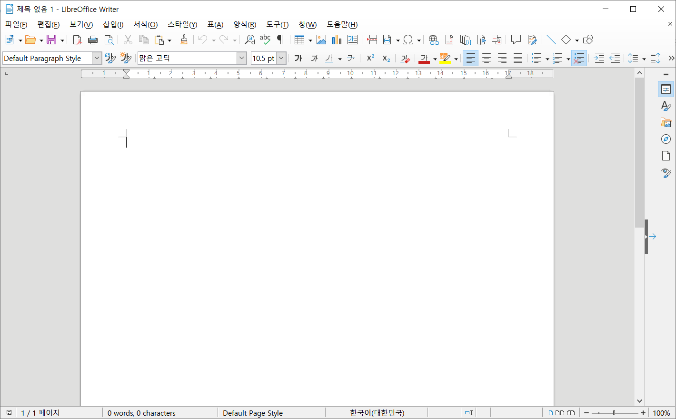Viewport: 676px width, 419px height.
Task: Click the Clone Formatting paintbrush icon
Action: 184,40
